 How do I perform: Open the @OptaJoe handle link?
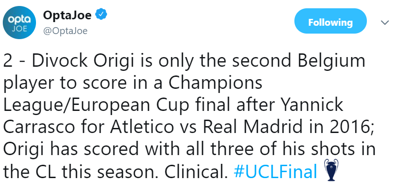click(x=65, y=31)
